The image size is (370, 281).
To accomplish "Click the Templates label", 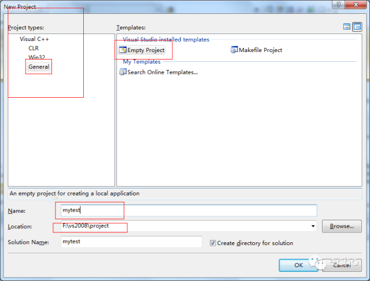I will [131, 28].
